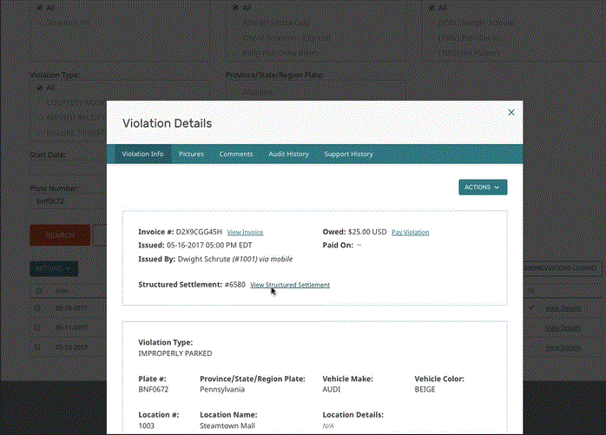Switch to the Pictures tab
606x435 pixels.
(x=191, y=154)
